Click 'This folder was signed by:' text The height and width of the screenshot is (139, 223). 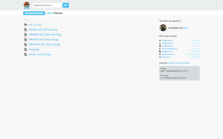pyautogui.click(x=170, y=21)
